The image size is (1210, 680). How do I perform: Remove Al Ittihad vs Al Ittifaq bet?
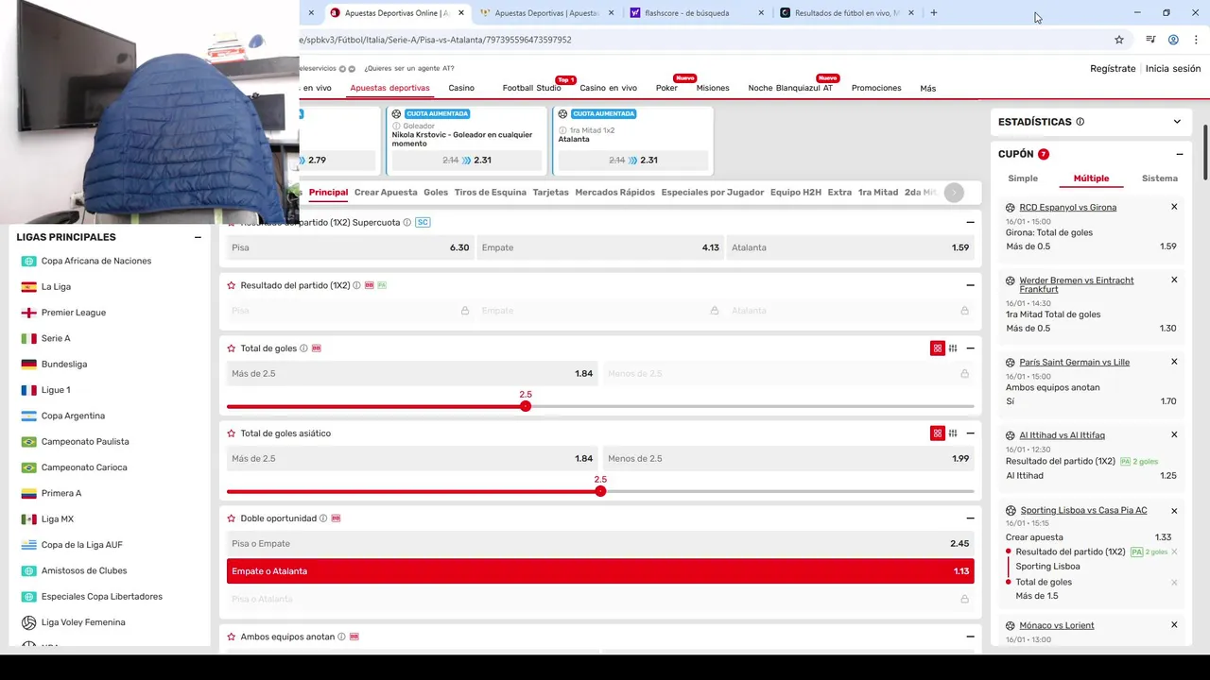coord(1174,434)
